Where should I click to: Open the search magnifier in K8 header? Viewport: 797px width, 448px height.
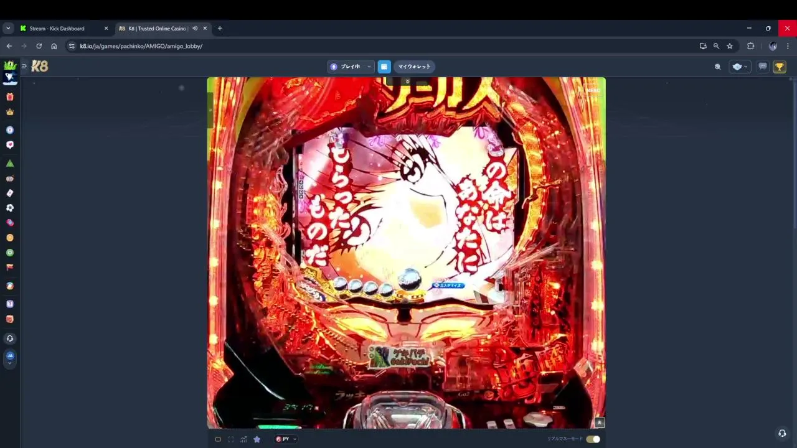[717, 67]
